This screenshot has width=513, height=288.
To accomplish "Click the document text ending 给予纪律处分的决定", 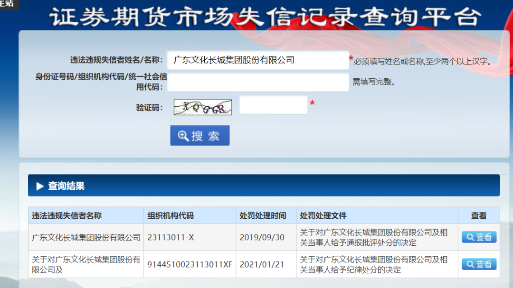I will pyautogui.click(x=374, y=264).
